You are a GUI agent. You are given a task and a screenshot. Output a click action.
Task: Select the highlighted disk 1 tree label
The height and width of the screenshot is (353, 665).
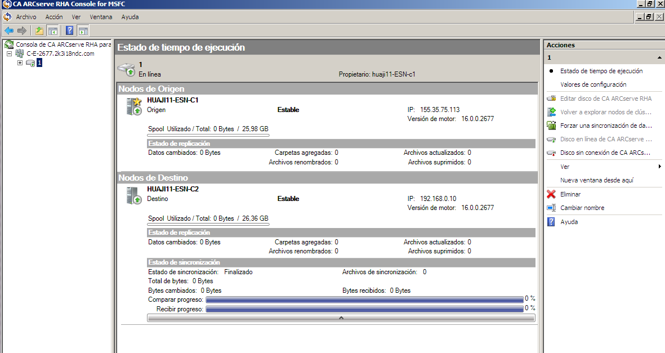tap(39, 63)
